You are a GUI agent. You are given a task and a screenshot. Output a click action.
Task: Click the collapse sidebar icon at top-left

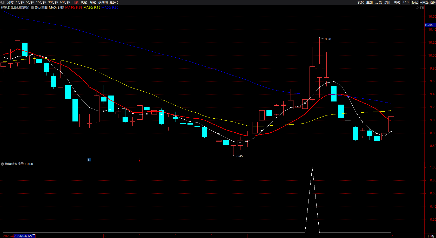3,2
